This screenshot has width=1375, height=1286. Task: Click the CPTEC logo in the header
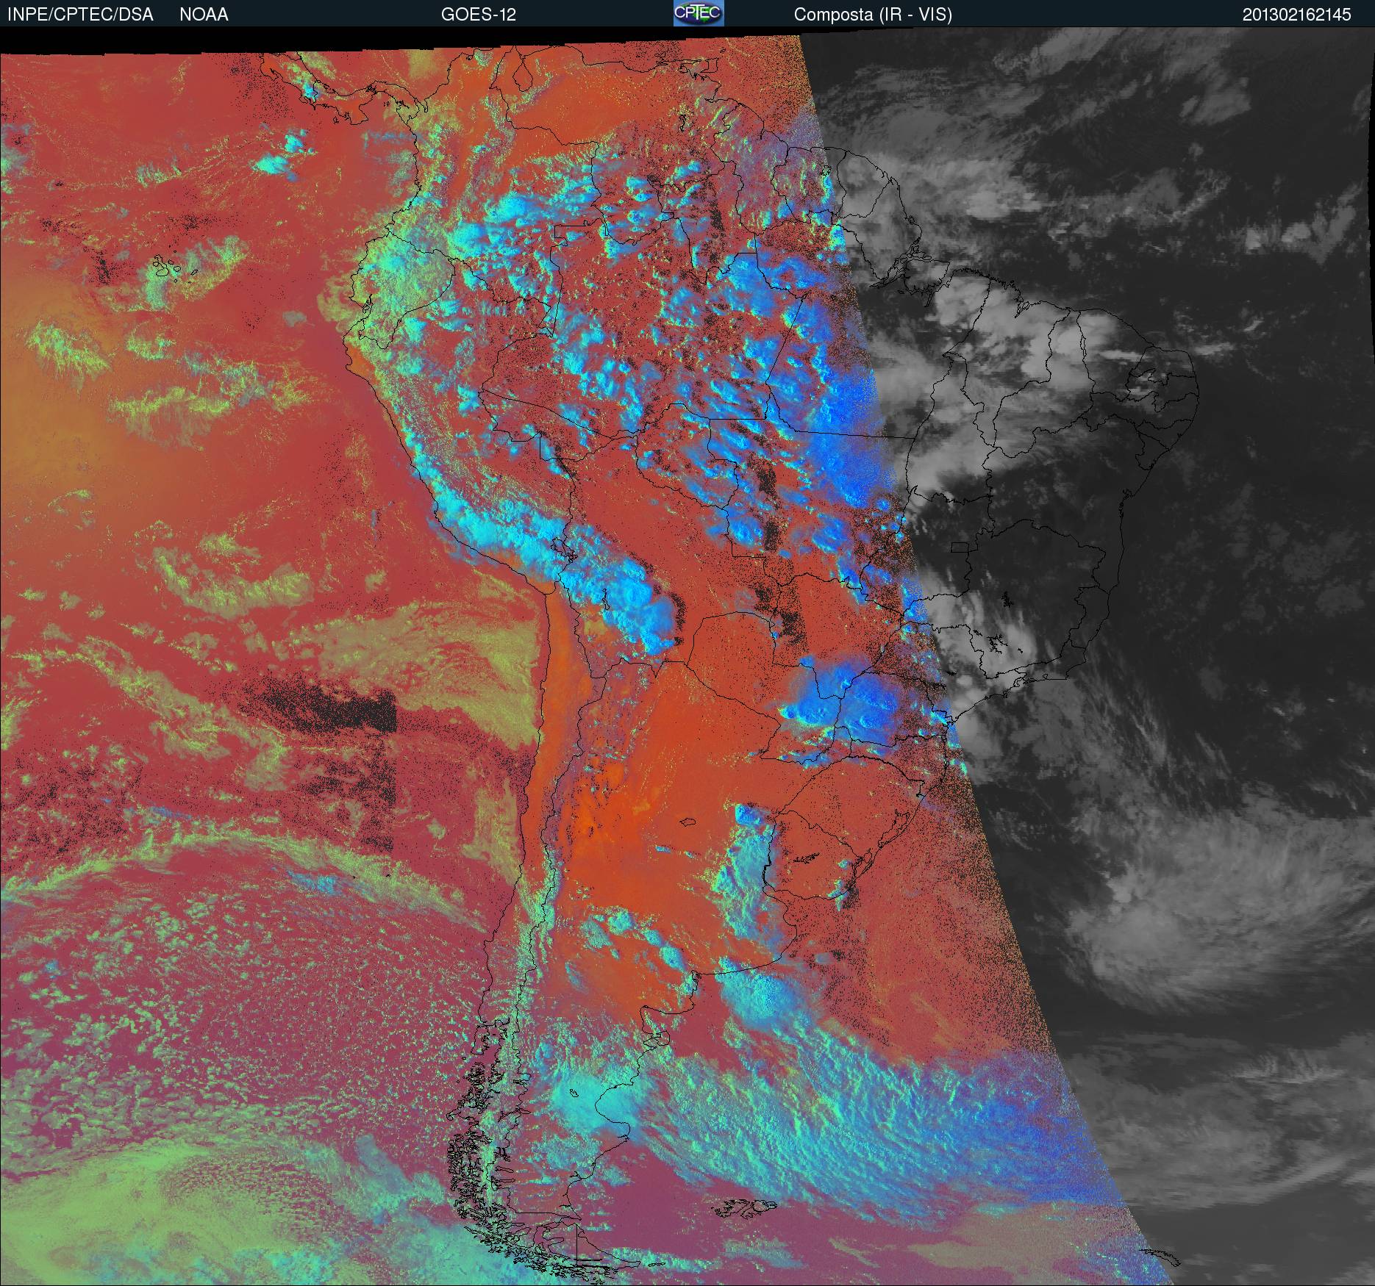pyautogui.click(x=698, y=14)
